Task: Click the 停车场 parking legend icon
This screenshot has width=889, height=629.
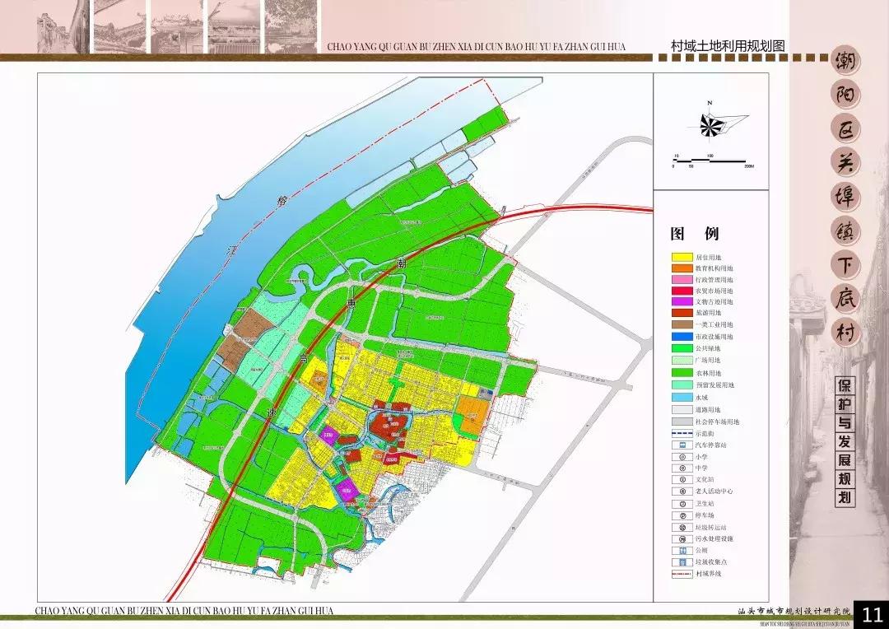Action: point(682,515)
